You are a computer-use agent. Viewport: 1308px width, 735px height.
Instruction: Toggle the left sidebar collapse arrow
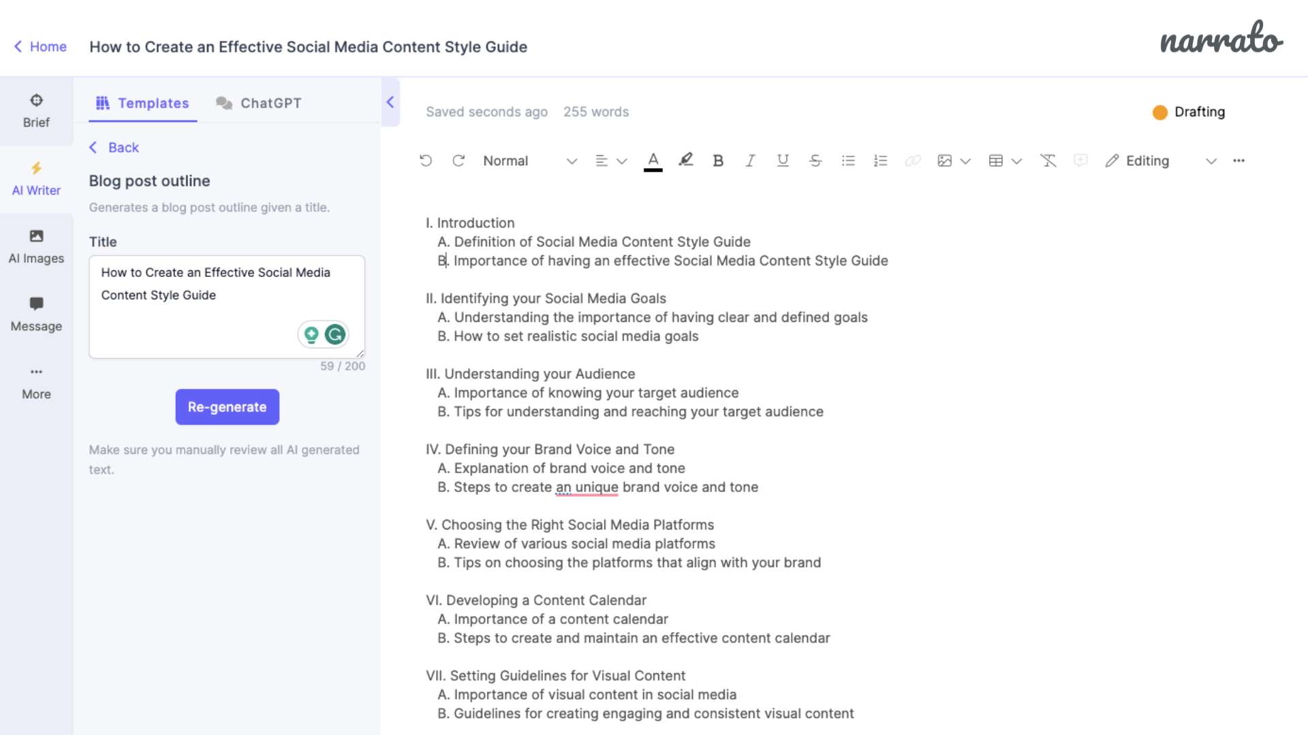point(391,101)
